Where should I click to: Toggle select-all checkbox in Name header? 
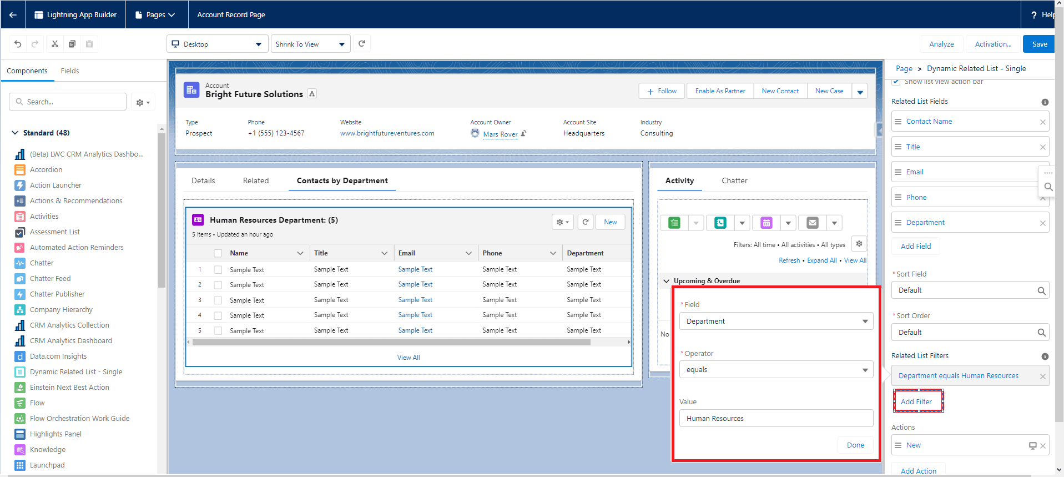[x=218, y=253]
